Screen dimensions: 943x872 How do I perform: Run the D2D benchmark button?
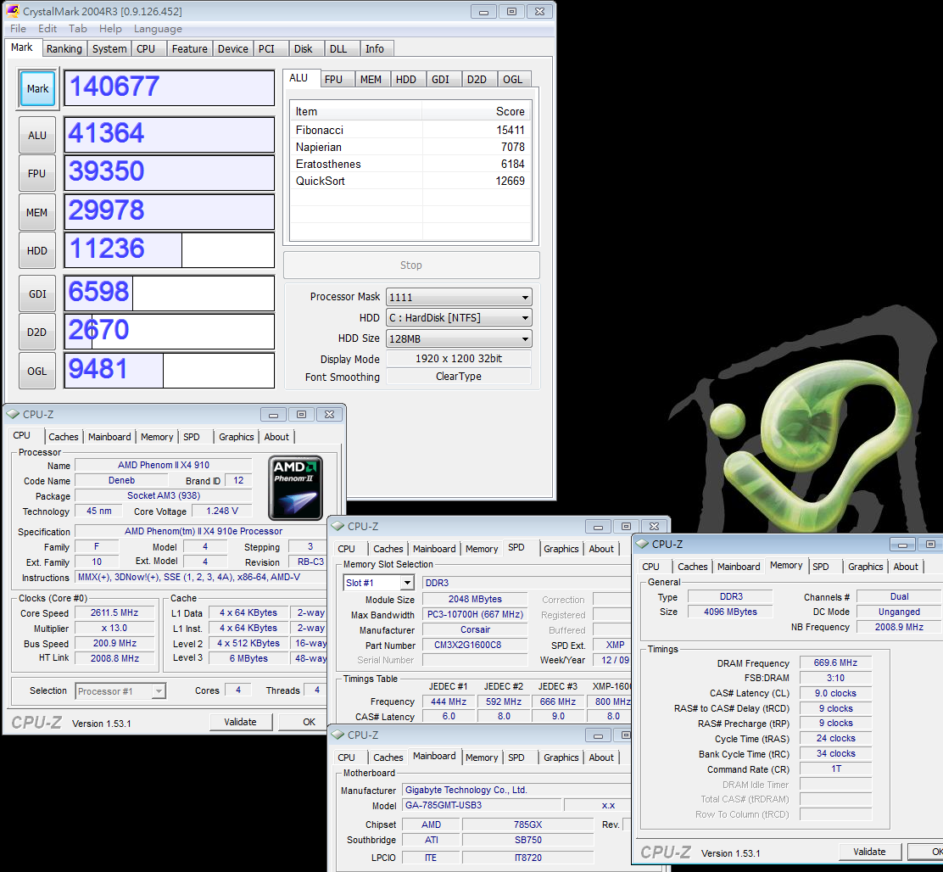point(37,332)
